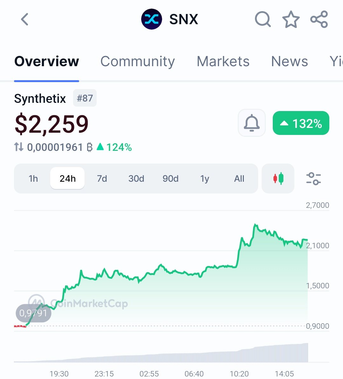Screen dimensions: 343x379
Task: Open the News tab
Action: tap(289, 61)
